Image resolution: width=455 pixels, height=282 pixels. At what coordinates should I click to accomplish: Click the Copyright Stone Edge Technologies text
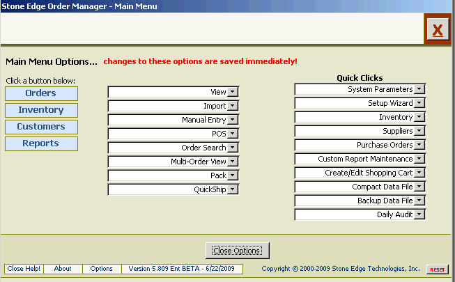tap(341, 269)
